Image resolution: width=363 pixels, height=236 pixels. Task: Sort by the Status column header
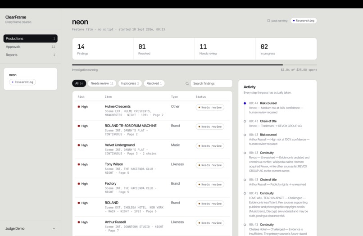pos(201,97)
